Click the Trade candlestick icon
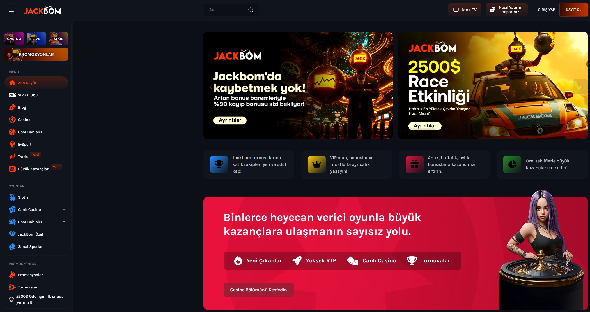The width and height of the screenshot is (590, 312). pyautogui.click(x=12, y=157)
